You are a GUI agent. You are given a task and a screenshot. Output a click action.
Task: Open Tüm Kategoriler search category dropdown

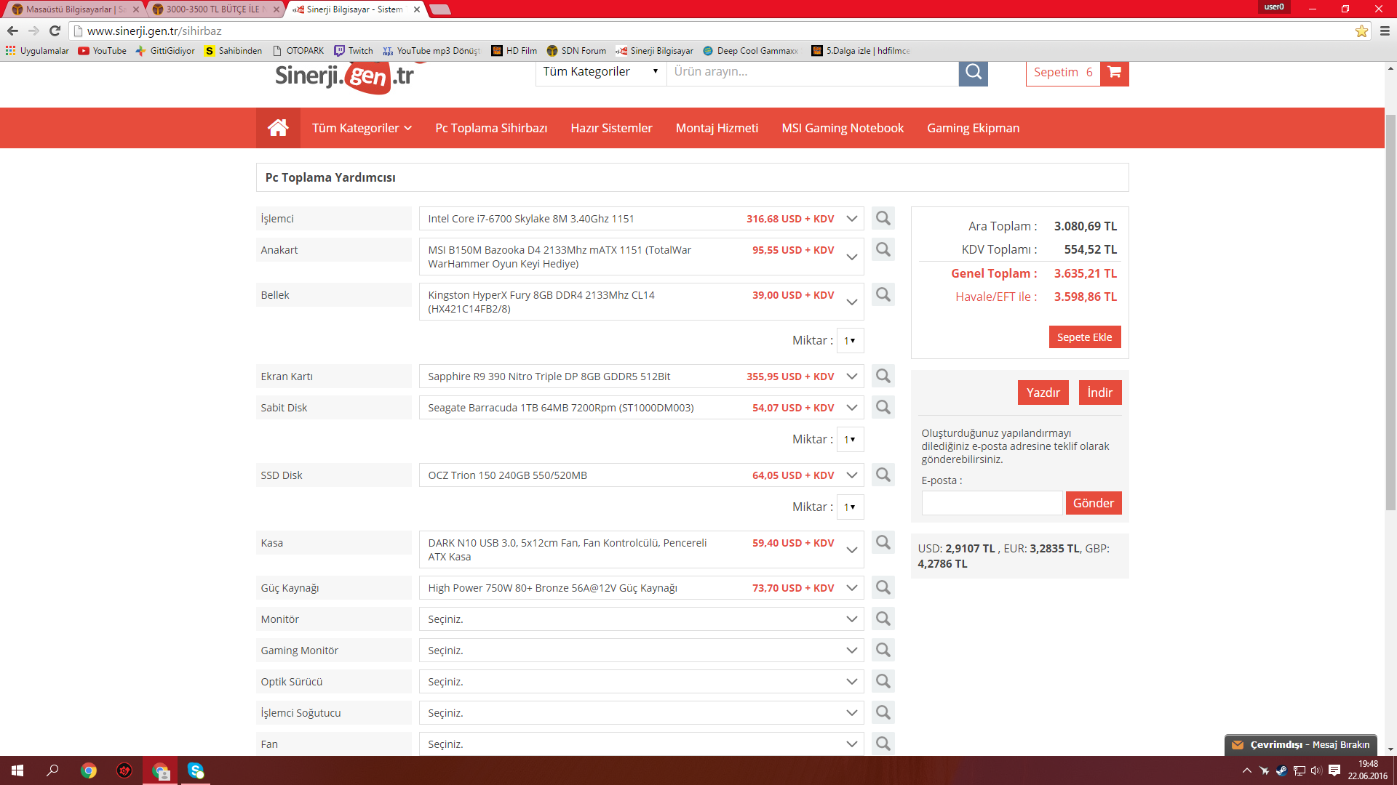(x=601, y=72)
